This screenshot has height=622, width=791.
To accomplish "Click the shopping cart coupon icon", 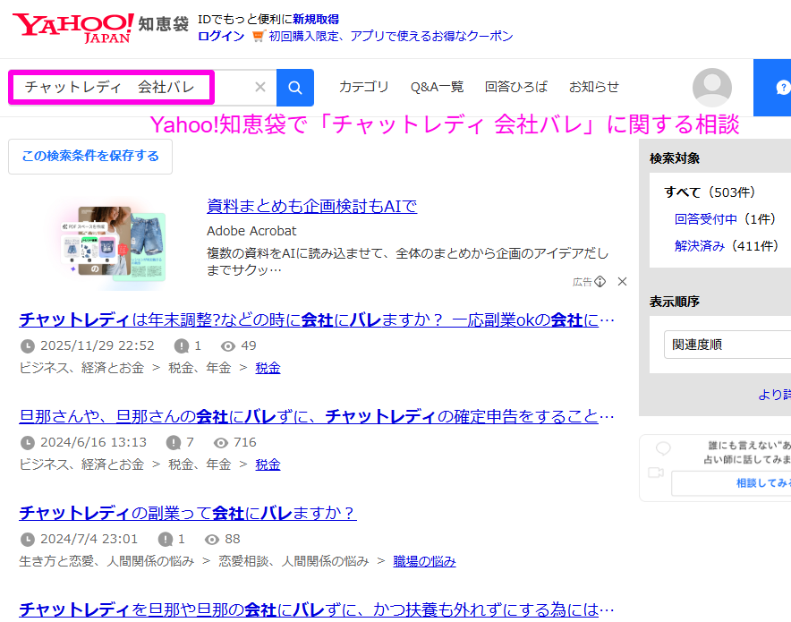I will 259,36.
